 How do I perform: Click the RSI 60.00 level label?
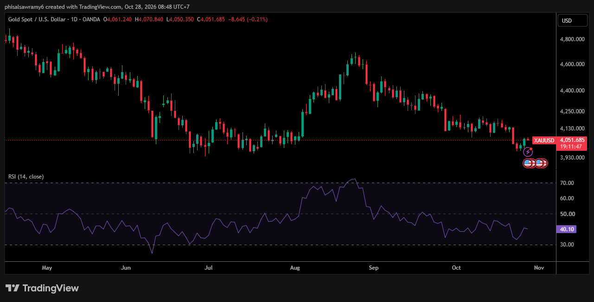point(567,198)
